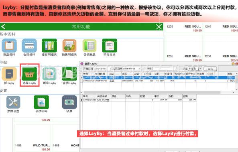The height and width of the screenshot is (152, 238).
Task: Click the 地址 column header
Action: 231,74
